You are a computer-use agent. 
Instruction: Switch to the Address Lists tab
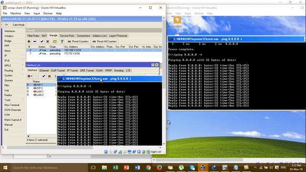[x=100, y=36]
